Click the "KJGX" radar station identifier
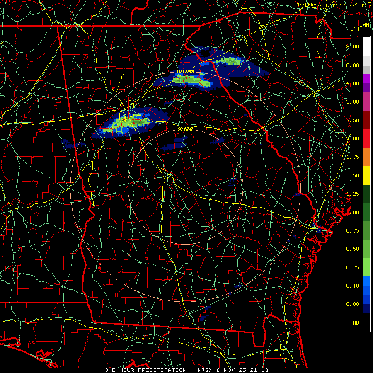 [206, 370]
